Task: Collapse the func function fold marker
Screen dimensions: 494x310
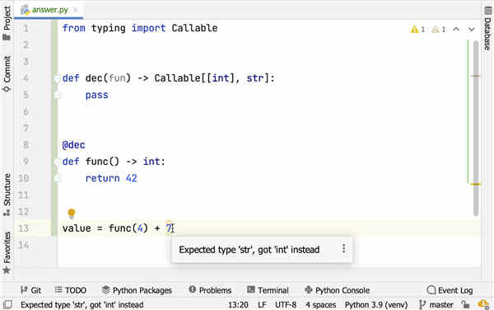Action: (57, 162)
